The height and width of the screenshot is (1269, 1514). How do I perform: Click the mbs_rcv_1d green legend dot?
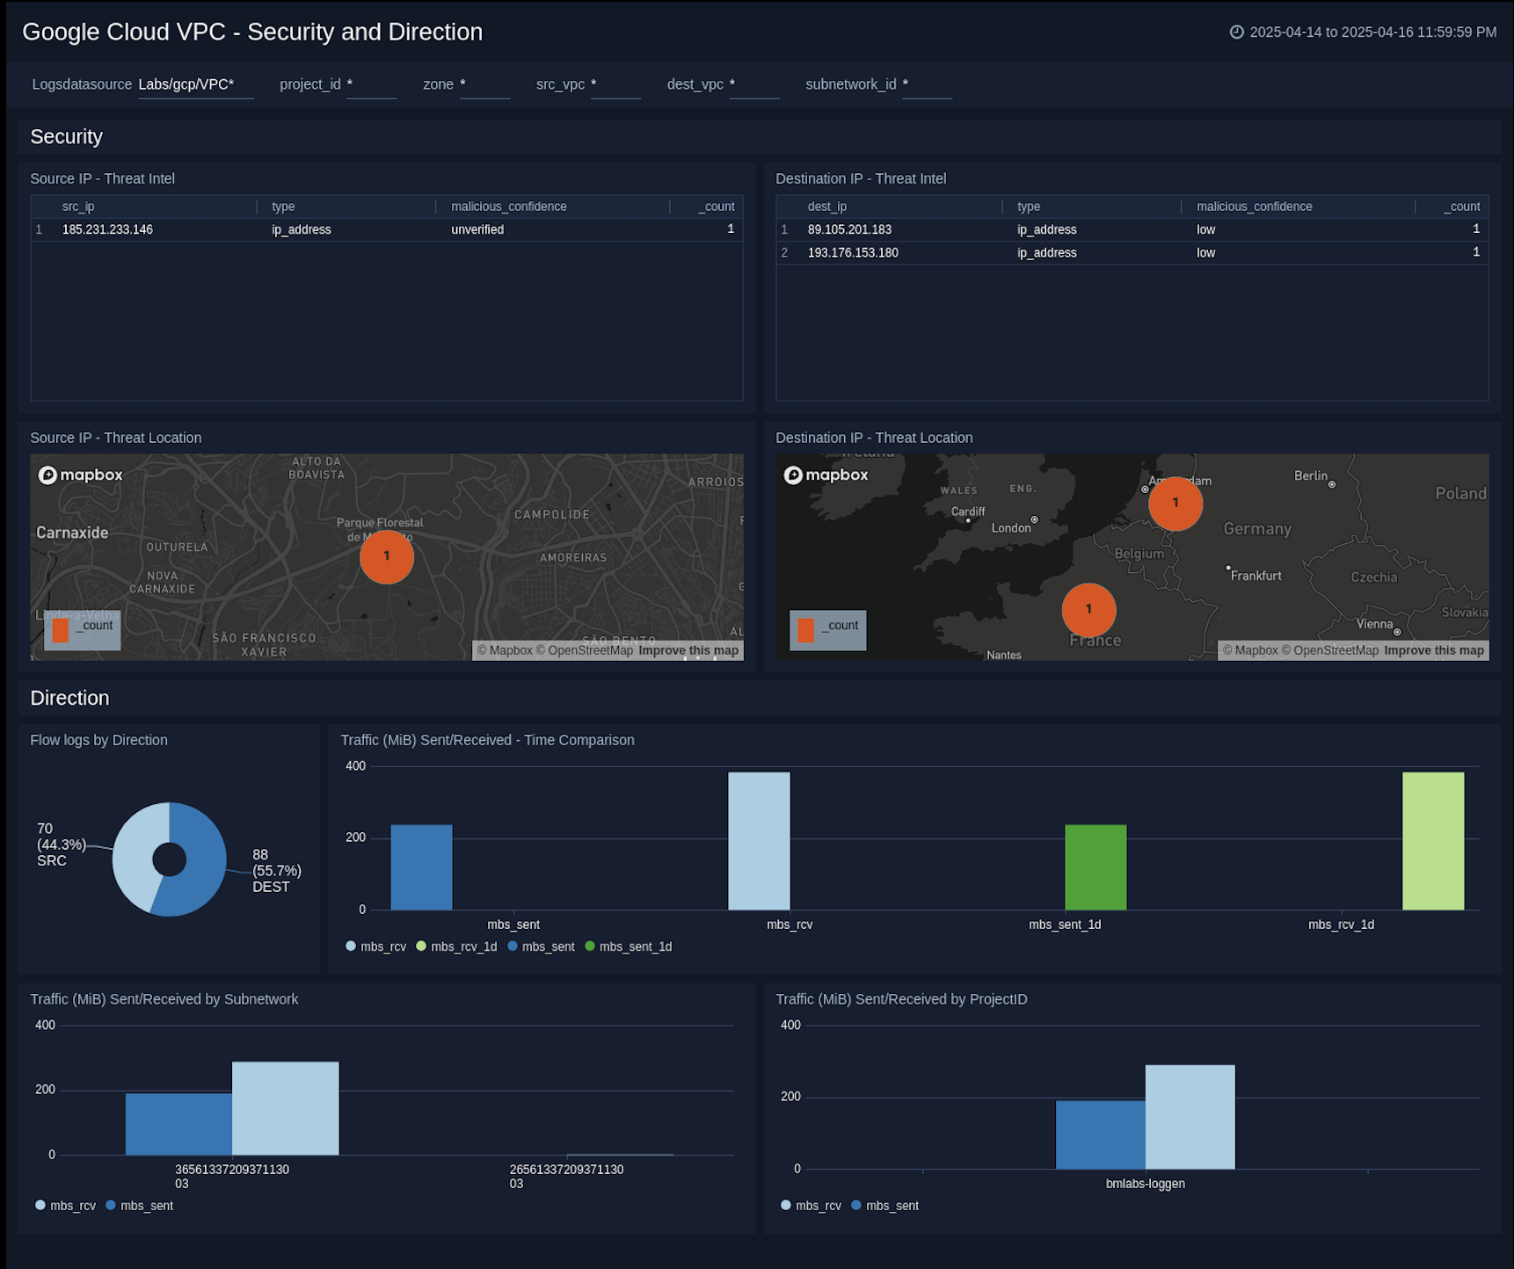coord(421,946)
